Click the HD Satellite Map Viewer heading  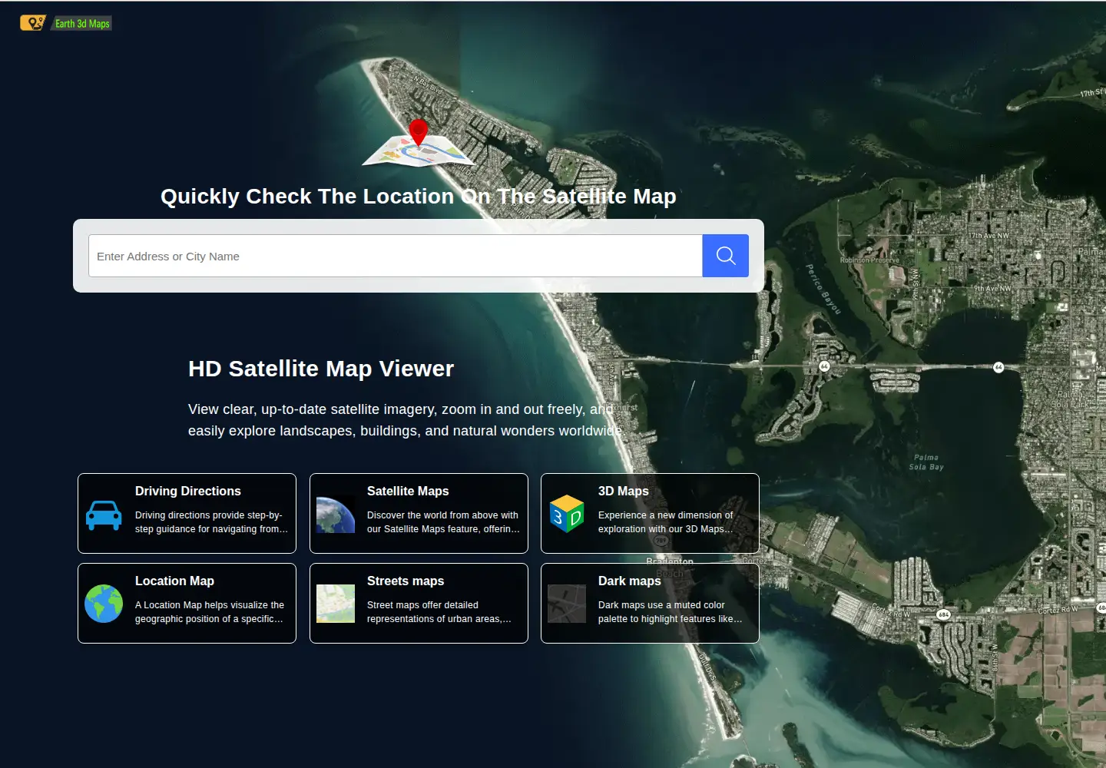321,369
